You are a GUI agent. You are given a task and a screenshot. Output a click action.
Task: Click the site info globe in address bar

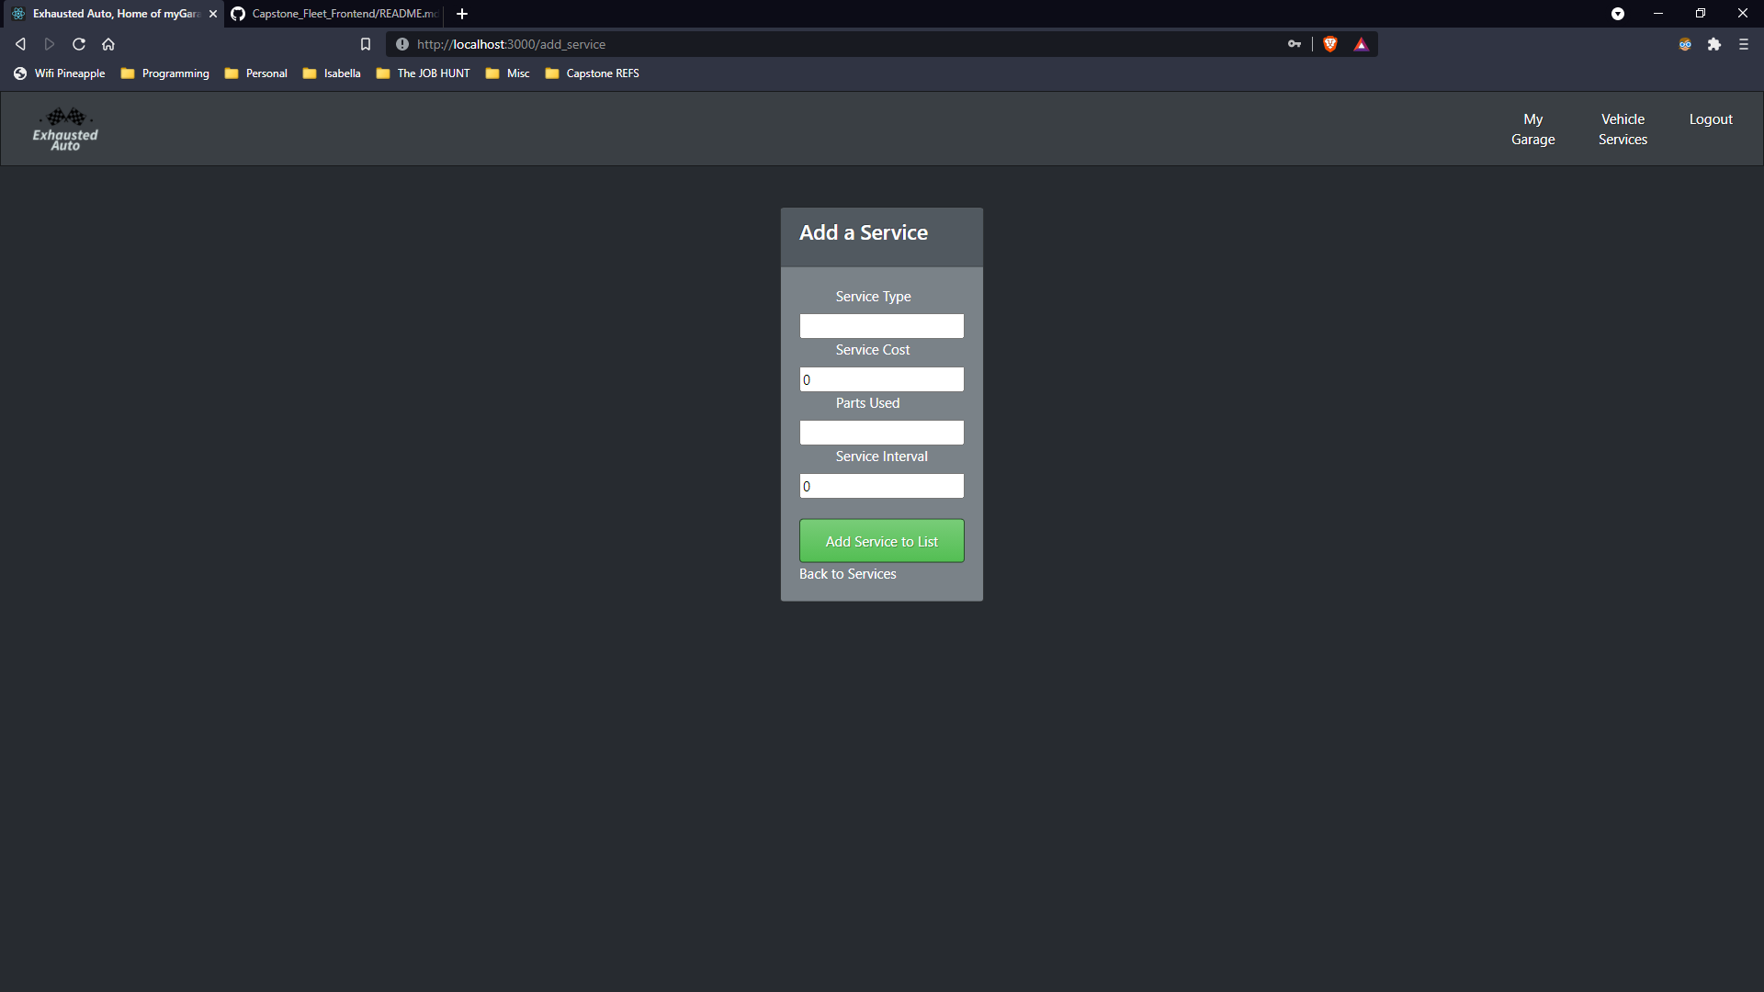tap(401, 43)
